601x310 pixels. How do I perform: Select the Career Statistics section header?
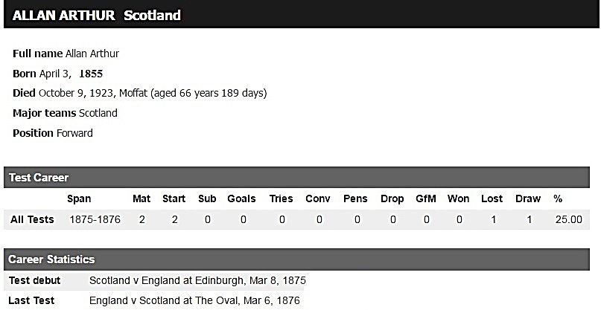coord(51,259)
